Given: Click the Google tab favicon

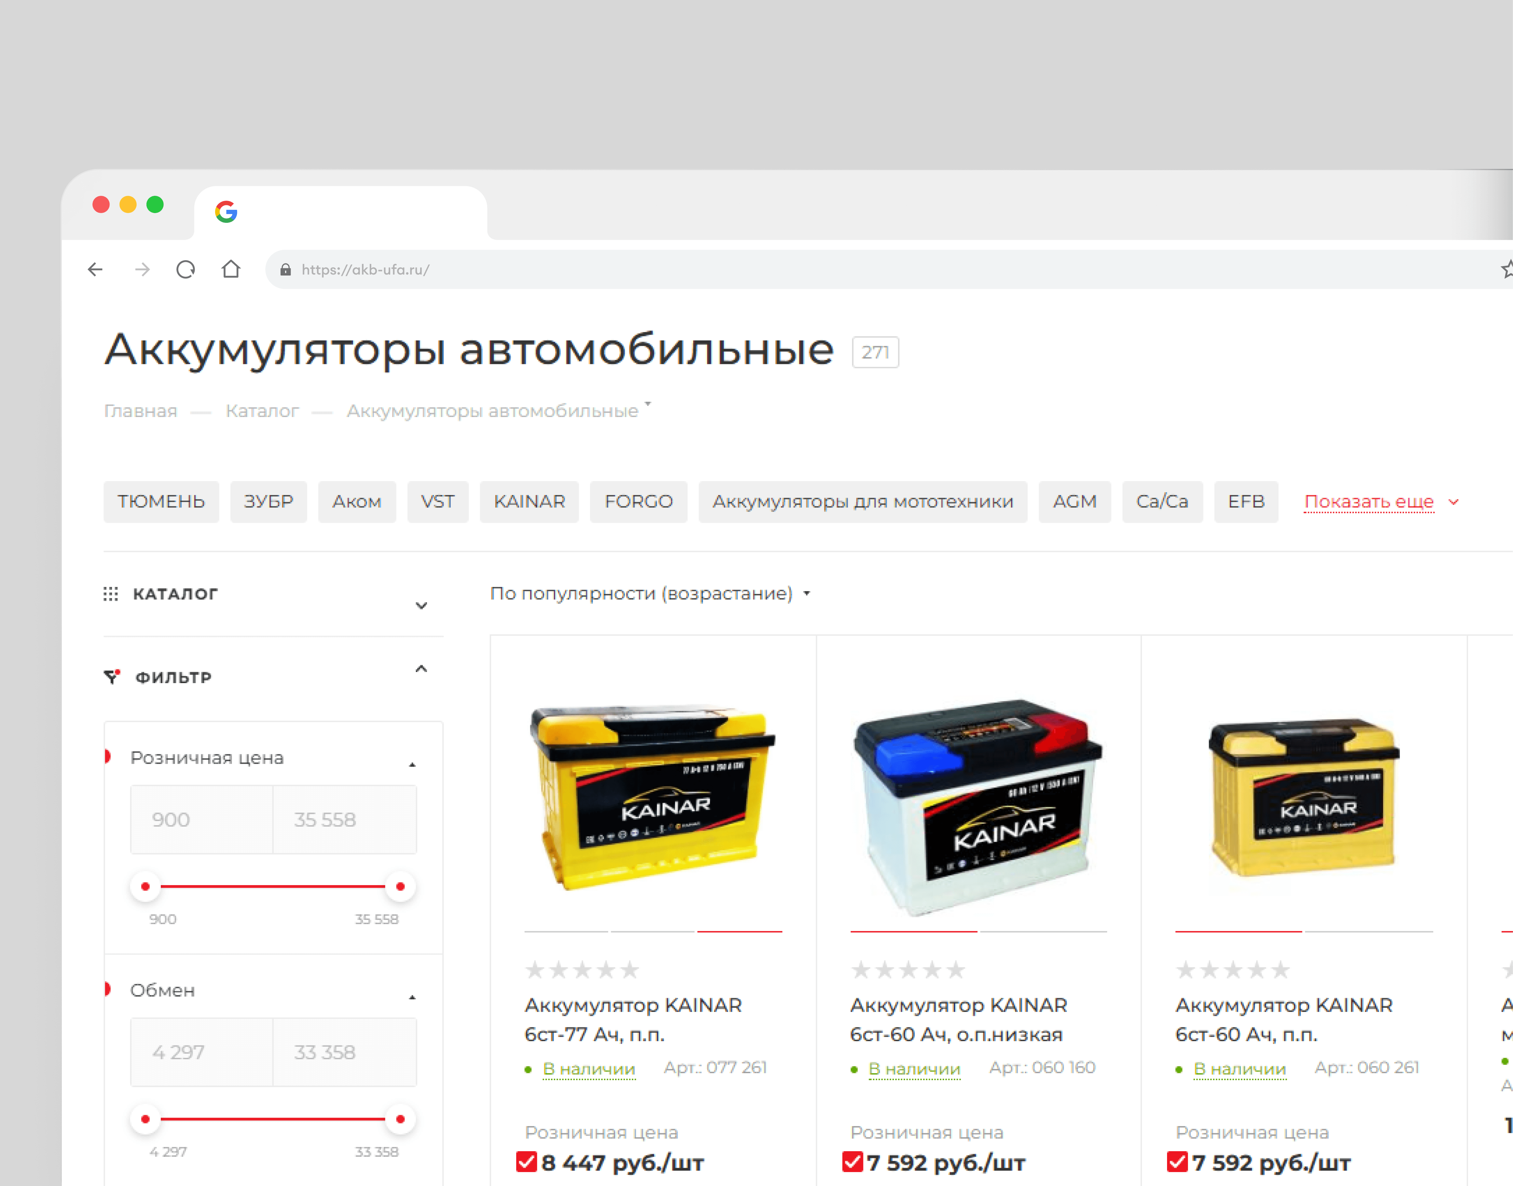Looking at the screenshot, I should [x=227, y=212].
